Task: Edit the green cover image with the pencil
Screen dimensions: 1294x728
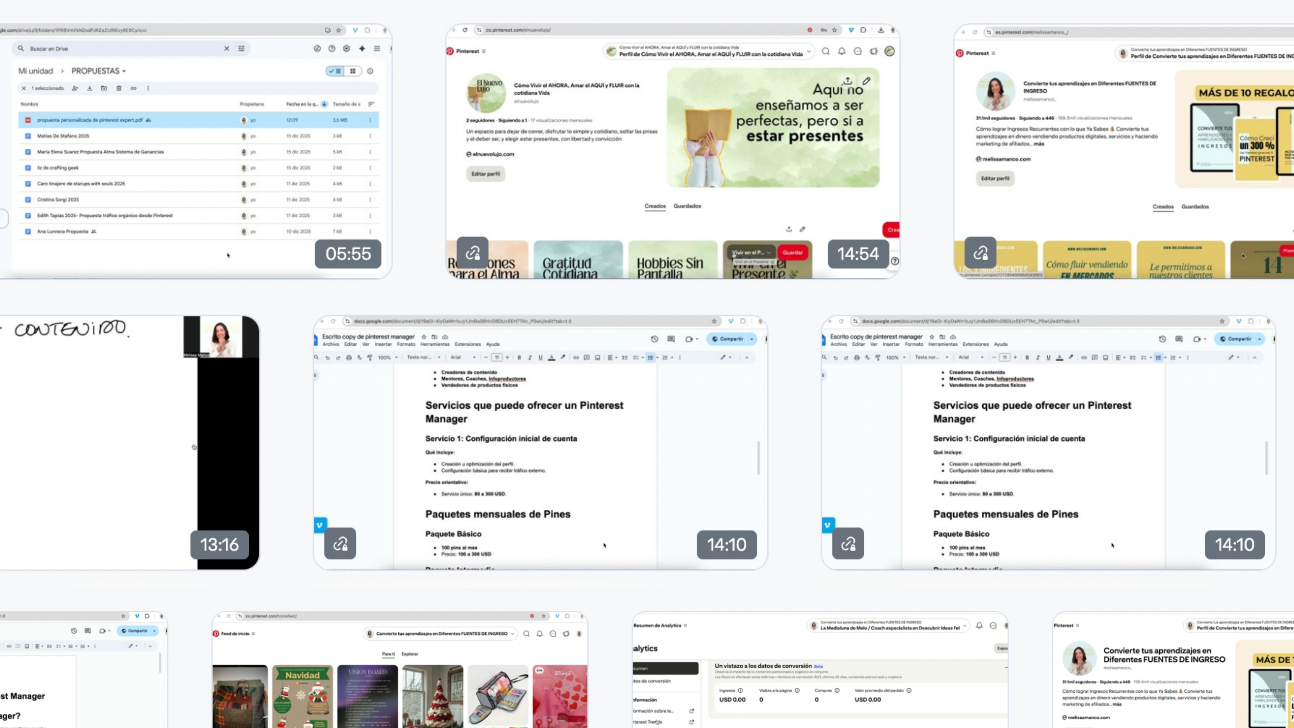Action: [x=866, y=81]
